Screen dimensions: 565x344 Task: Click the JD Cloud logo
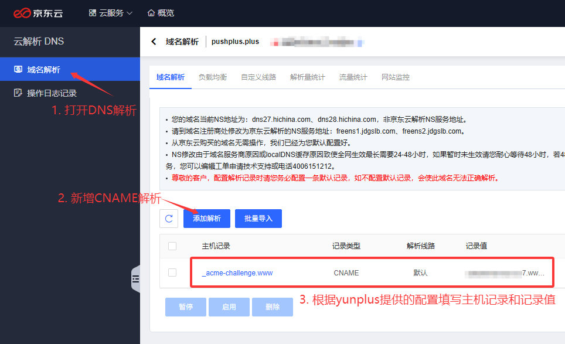click(x=40, y=13)
